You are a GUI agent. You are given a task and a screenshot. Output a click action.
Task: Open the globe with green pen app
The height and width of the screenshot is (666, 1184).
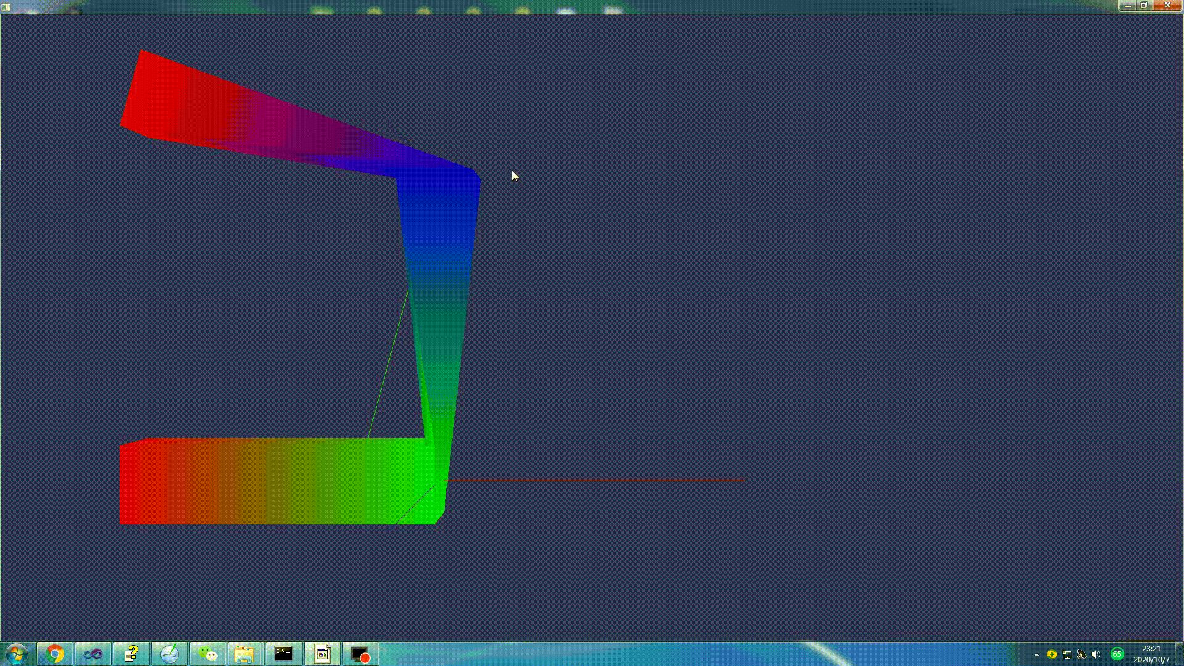point(170,654)
